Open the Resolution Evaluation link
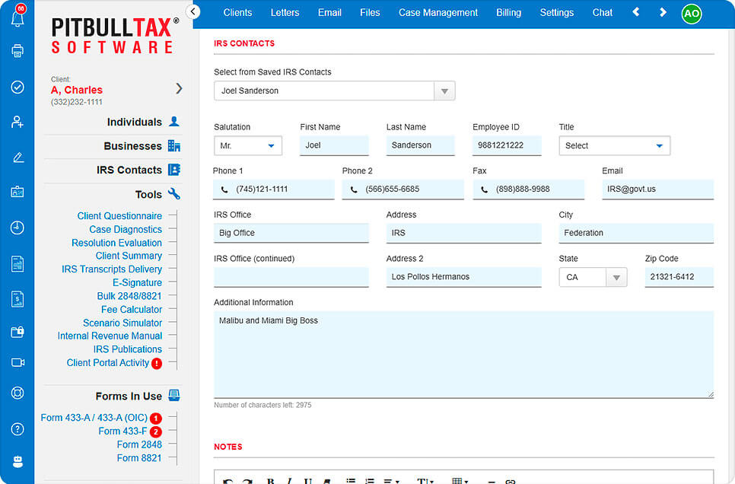This screenshot has height=484, width=735. [x=116, y=243]
